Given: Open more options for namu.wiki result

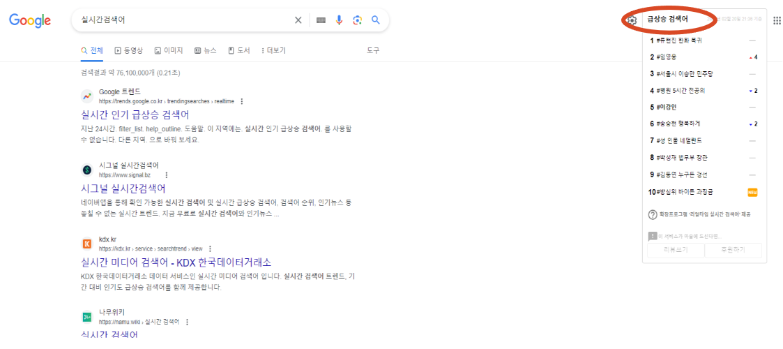Looking at the screenshot, I should [187, 322].
